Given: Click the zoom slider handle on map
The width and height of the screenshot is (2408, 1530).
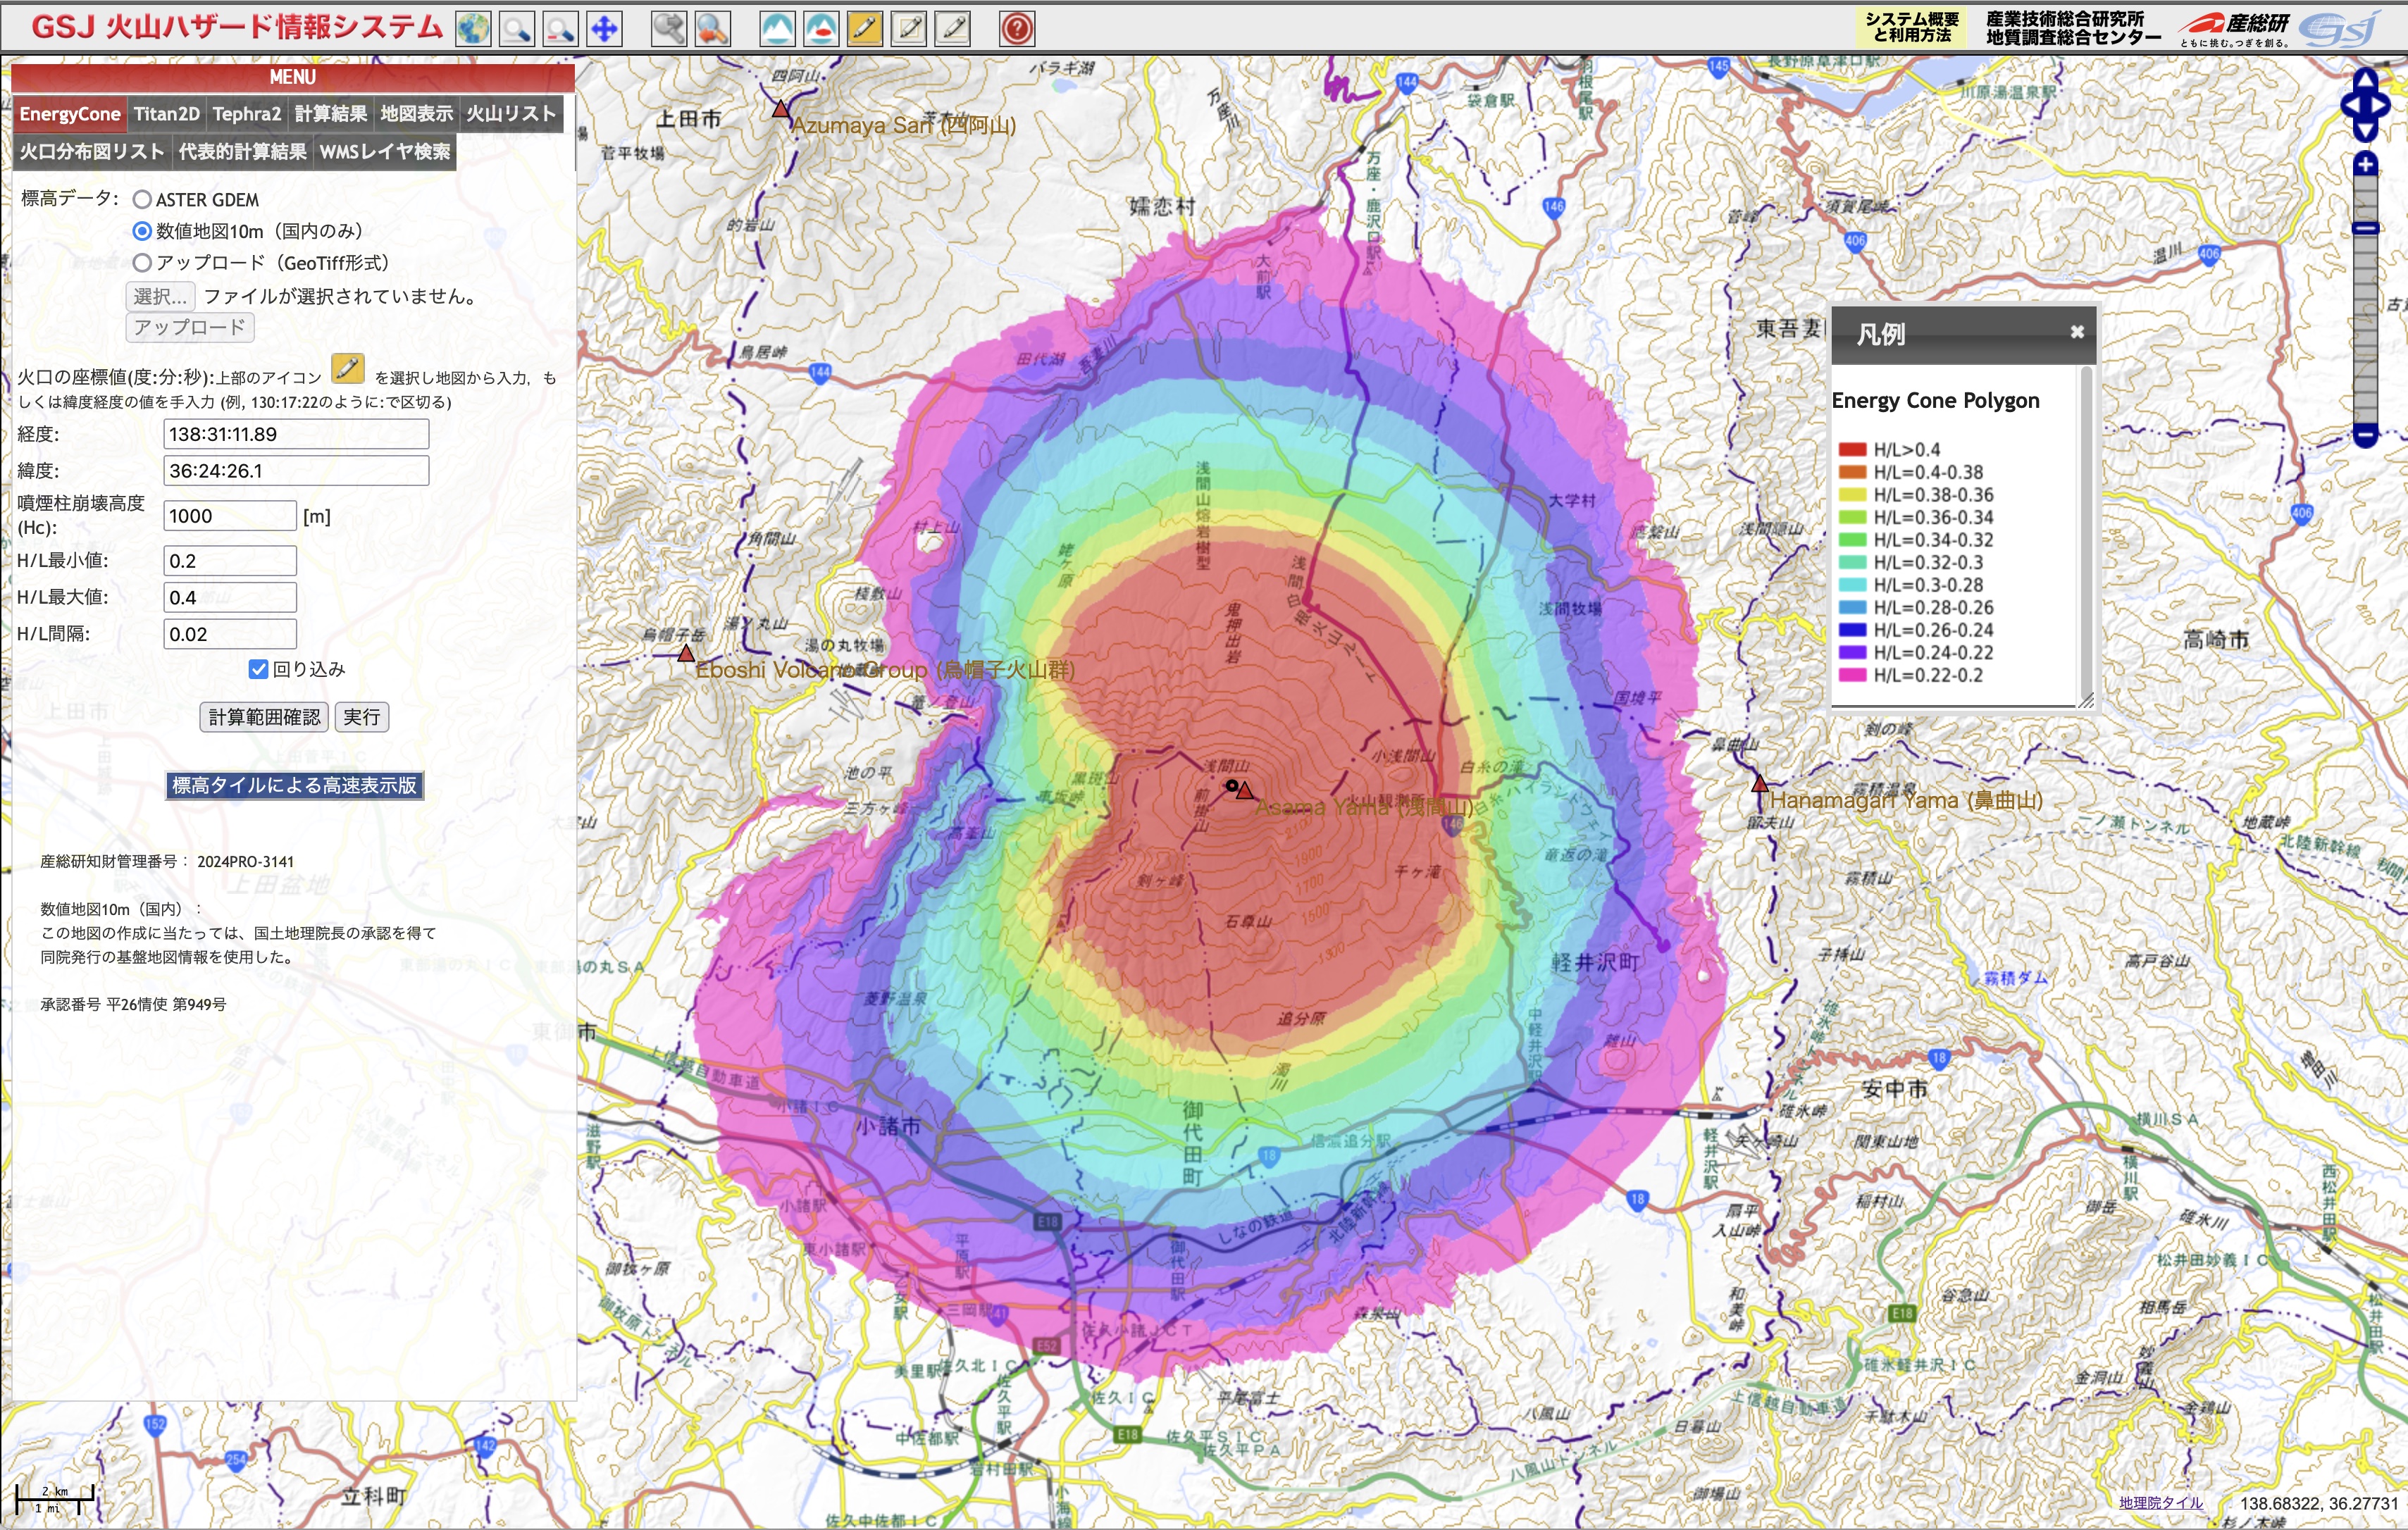Looking at the screenshot, I should click(x=2365, y=229).
